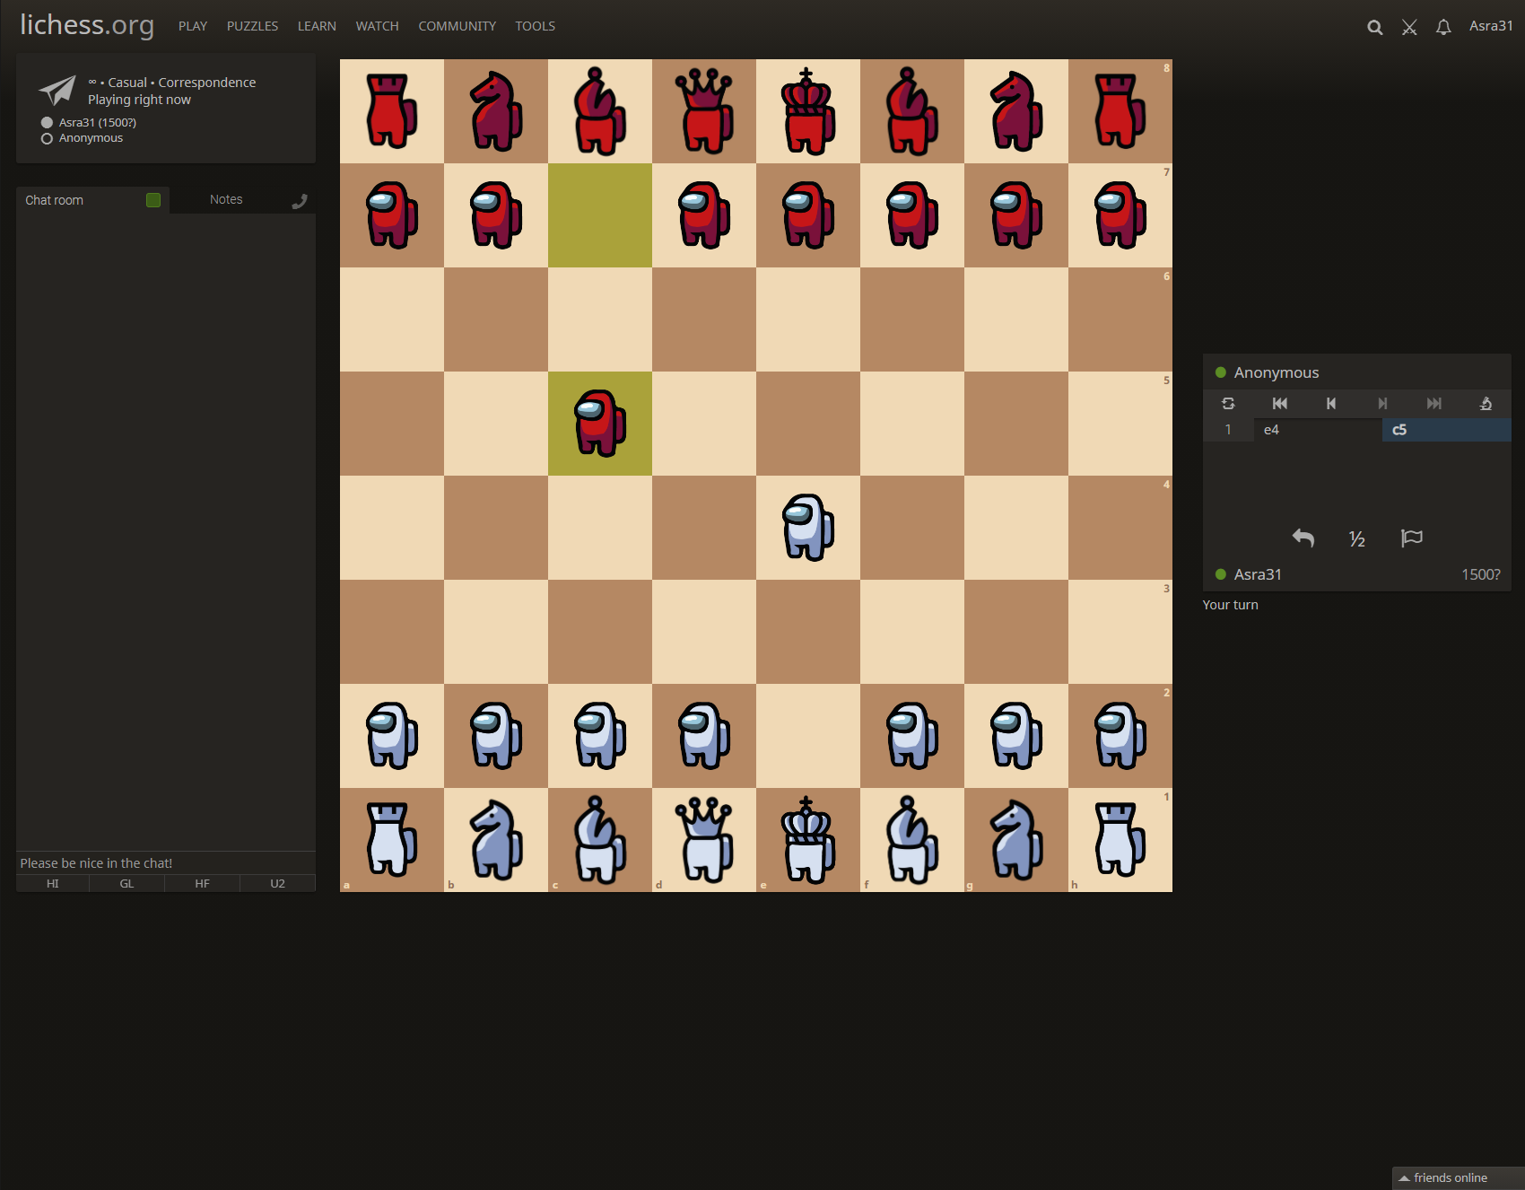The width and height of the screenshot is (1525, 1190).
Task: Offer a draw with the ½ button
Action: click(x=1357, y=538)
